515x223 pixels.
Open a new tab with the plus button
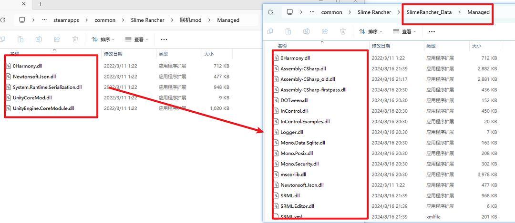[41, 4]
